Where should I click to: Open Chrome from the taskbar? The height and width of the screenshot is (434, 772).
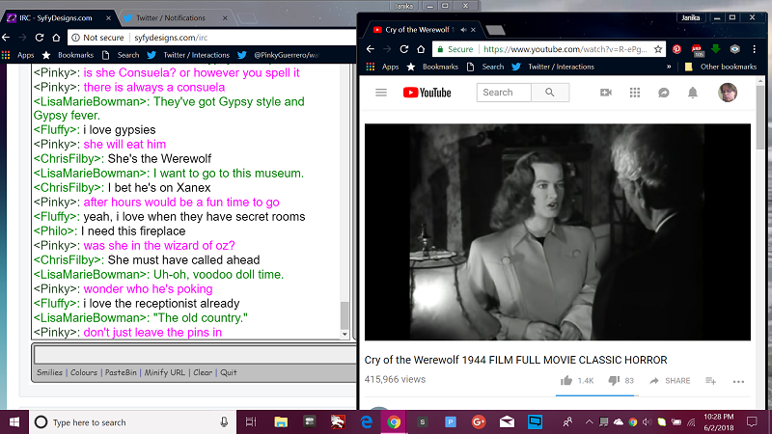[x=394, y=422]
